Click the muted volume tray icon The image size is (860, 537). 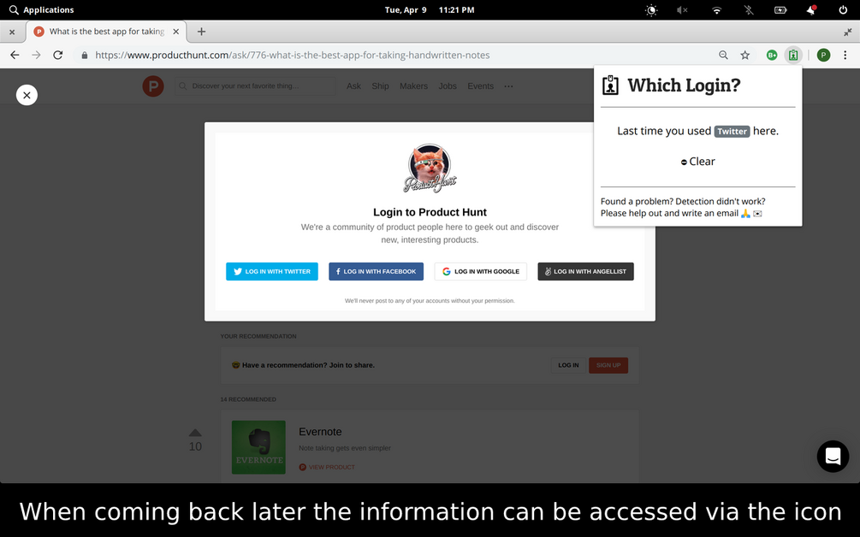pyautogui.click(x=682, y=10)
